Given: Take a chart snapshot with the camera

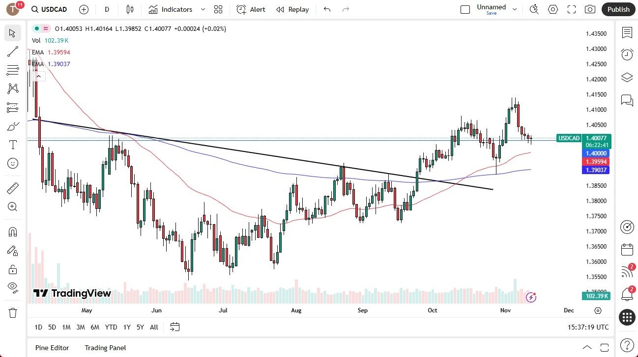Looking at the screenshot, I should (590, 9).
